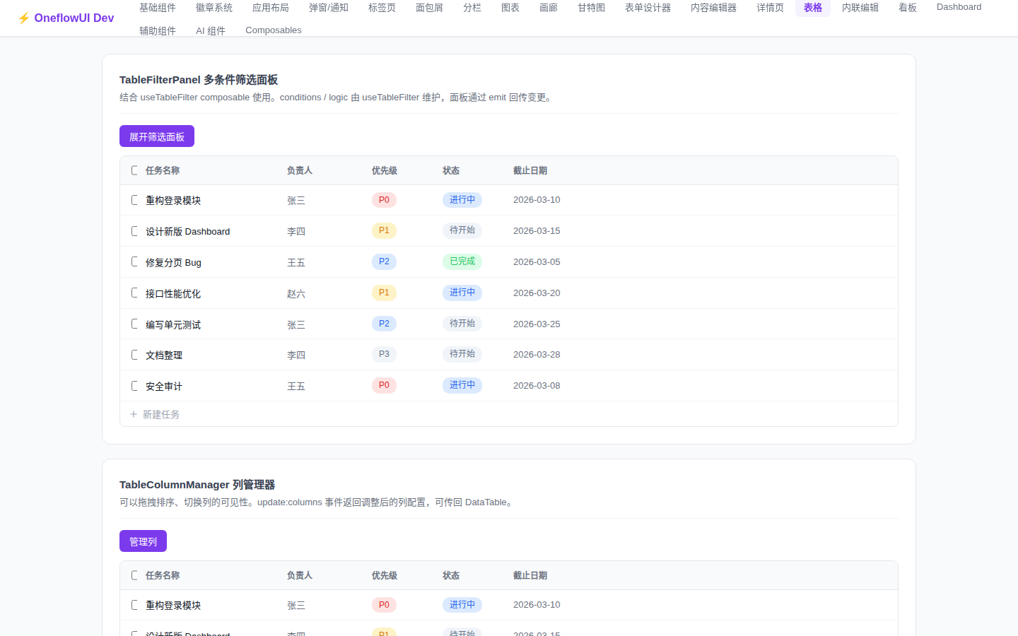The image size is (1018, 636).
Task: Switch to the 弹窗/通知 tab
Action: point(329,8)
